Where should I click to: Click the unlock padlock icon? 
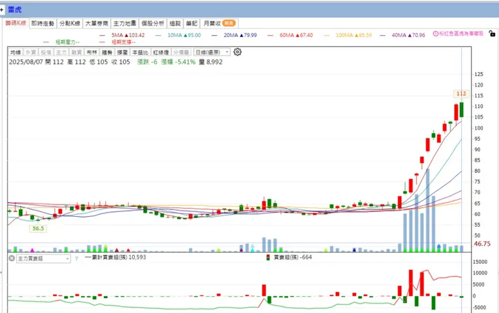click(492, 33)
